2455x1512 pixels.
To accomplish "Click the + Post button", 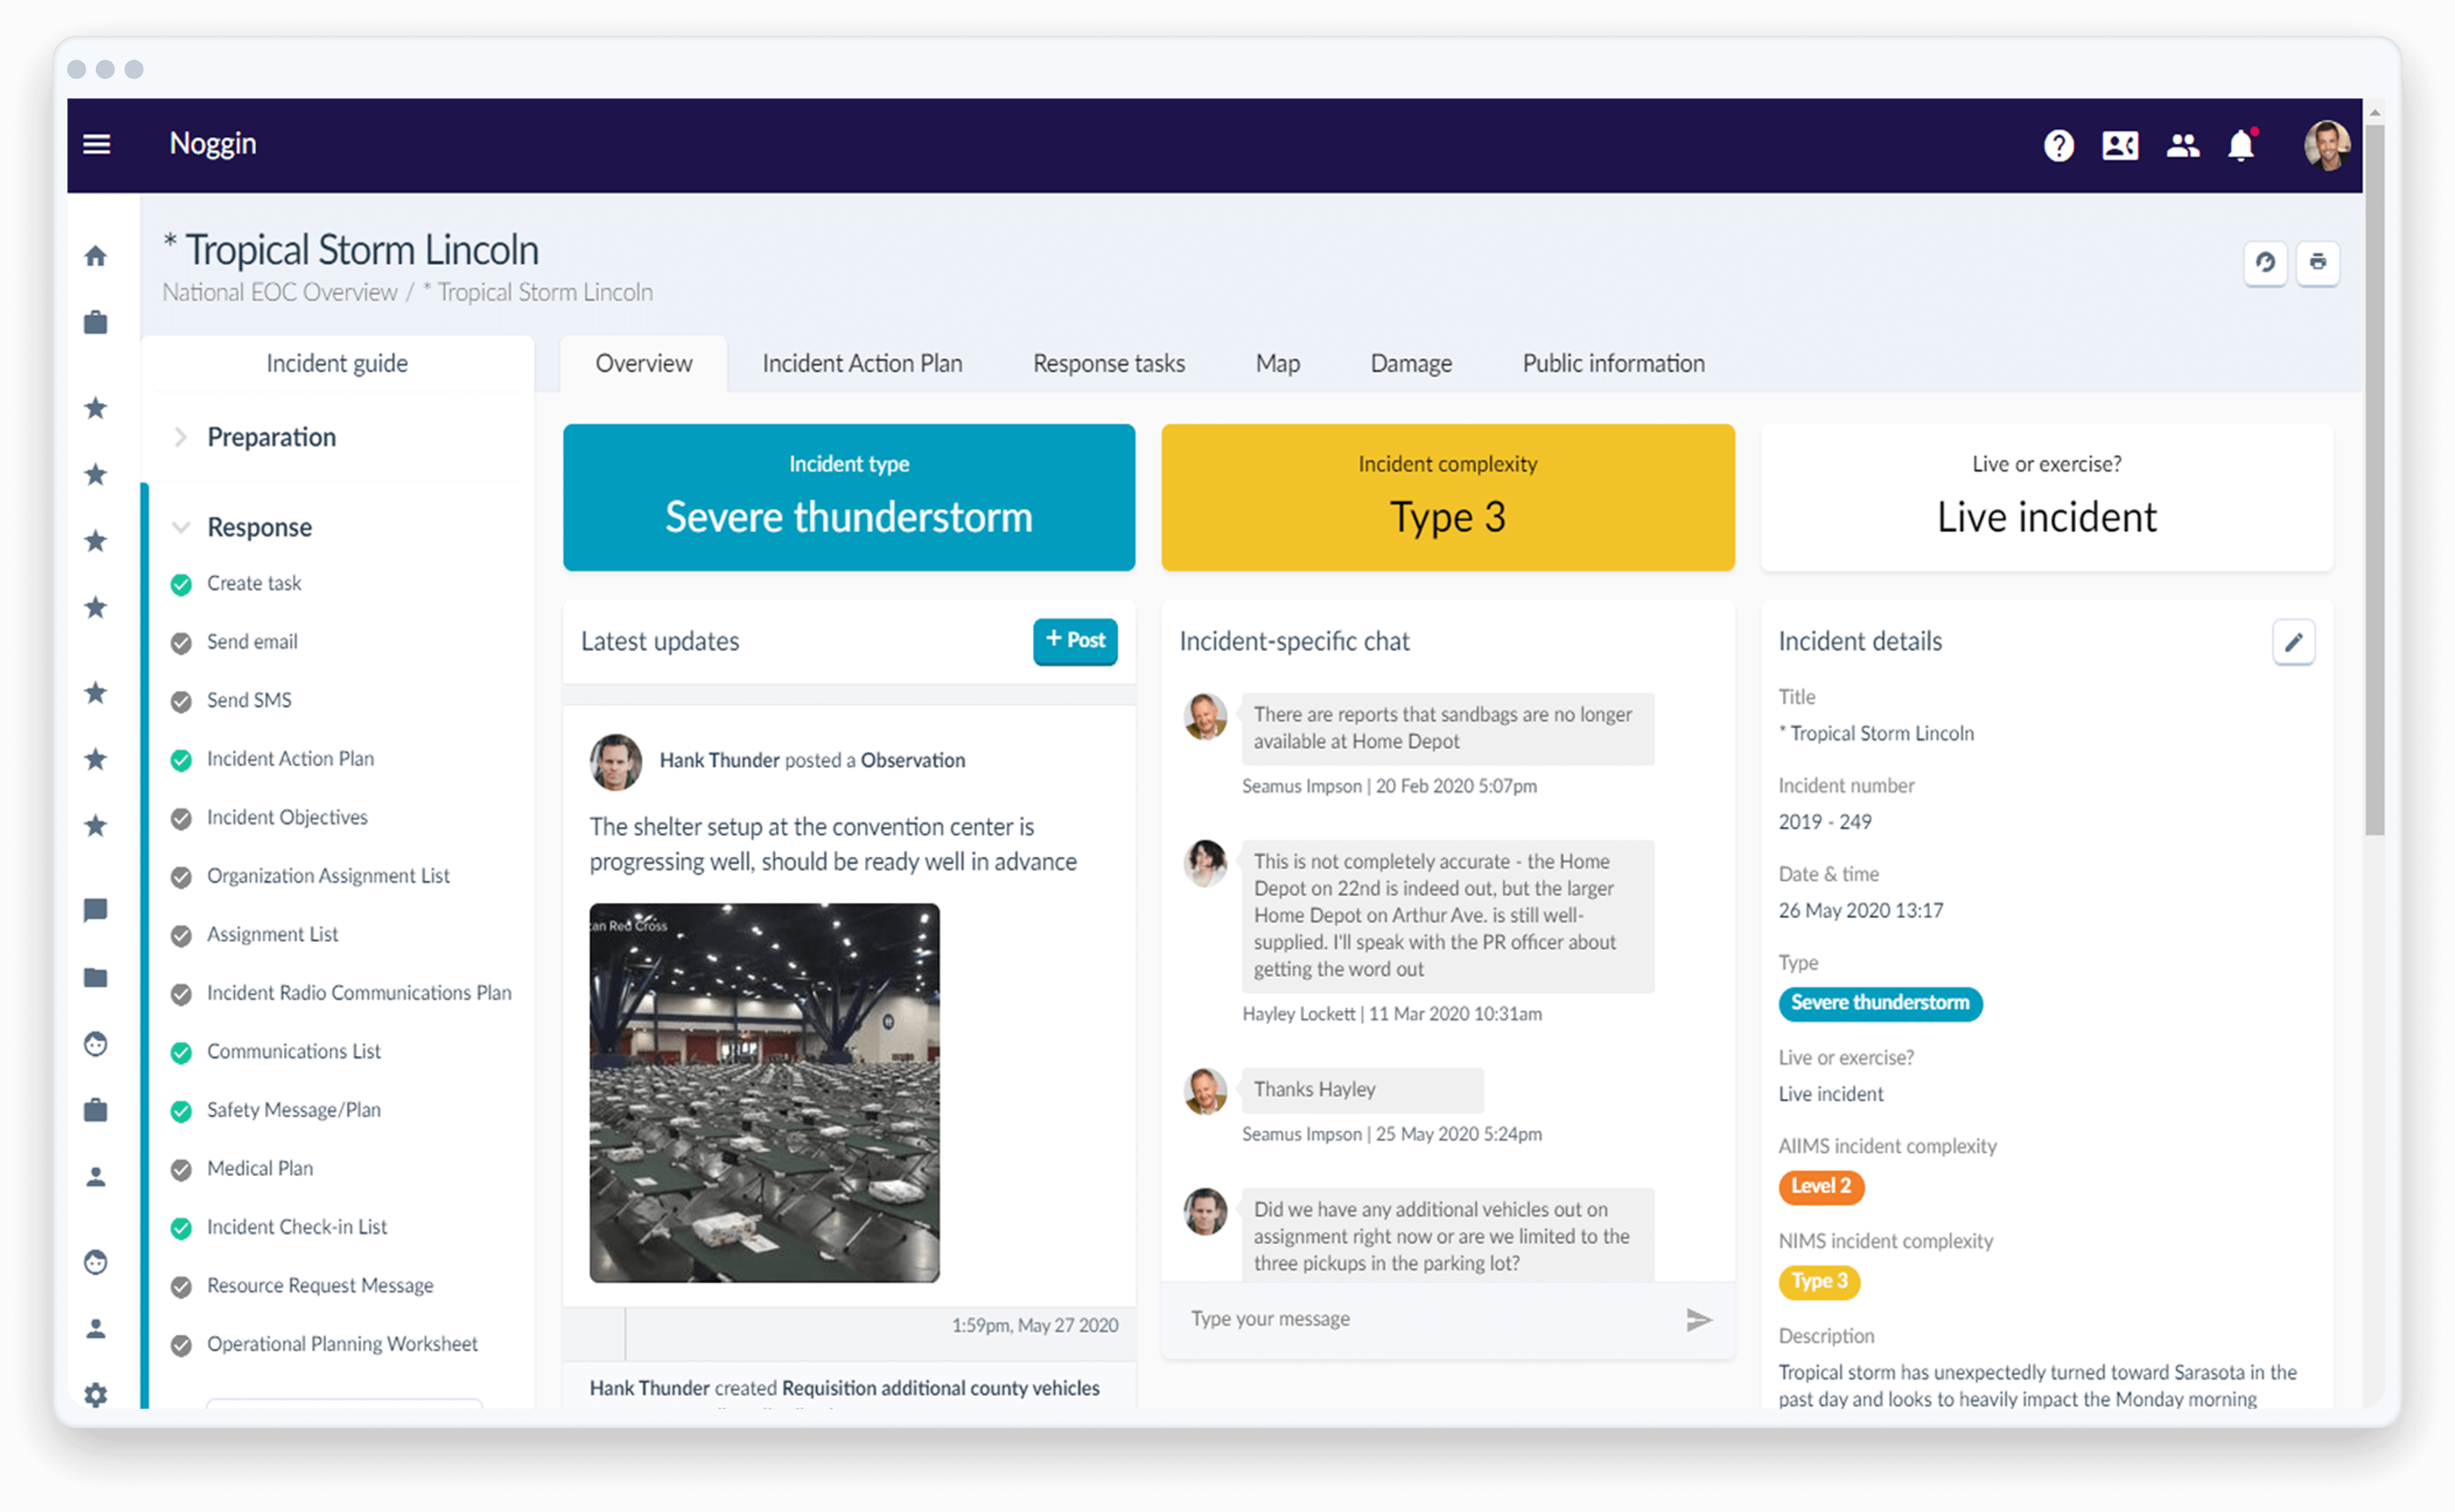I will click(x=1075, y=641).
